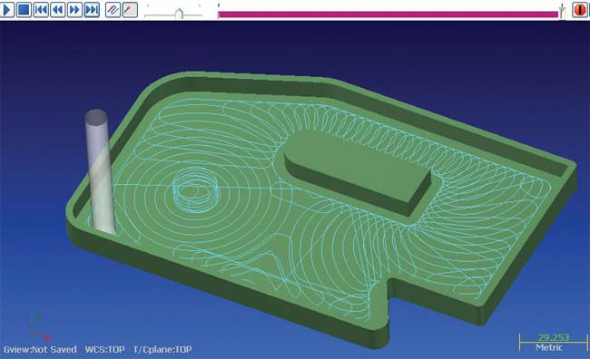
Task: Click the position marker at the progress bar end
Action: pos(562,11)
